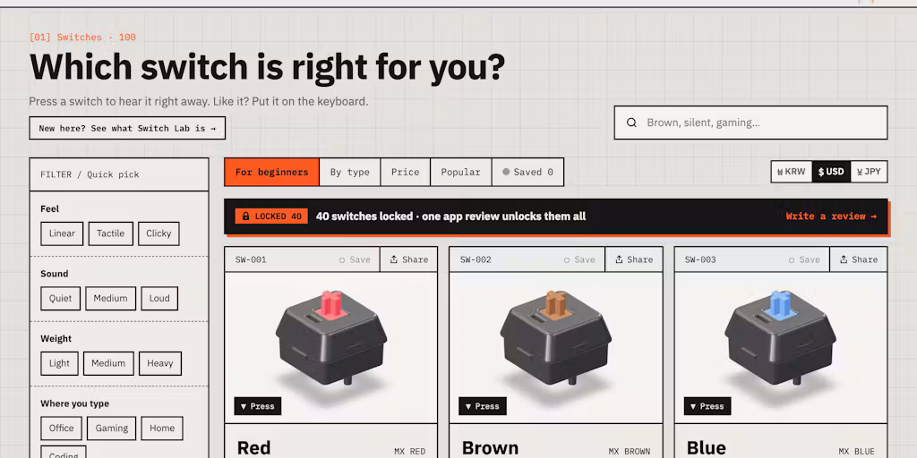Choose the Home typing filter
Image resolution: width=917 pixels, height=458 pixels.
pyautogui.click(x=162, y=428)
